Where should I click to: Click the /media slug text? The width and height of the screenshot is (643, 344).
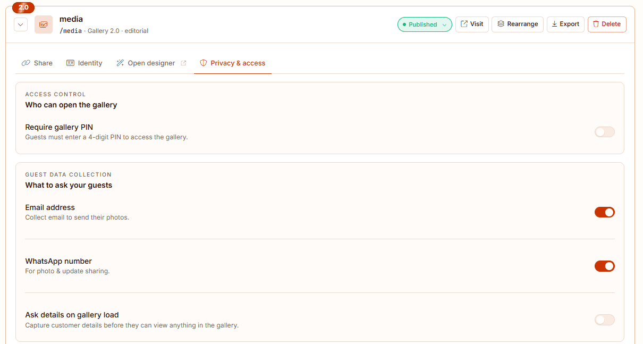71,31
